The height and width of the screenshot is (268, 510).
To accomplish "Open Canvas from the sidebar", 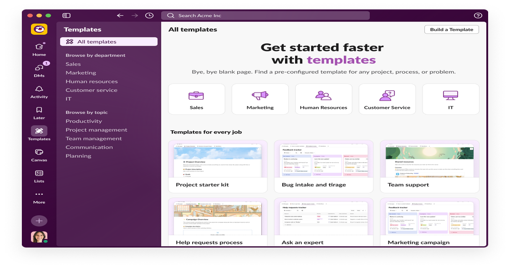I will tap(39, 153).
